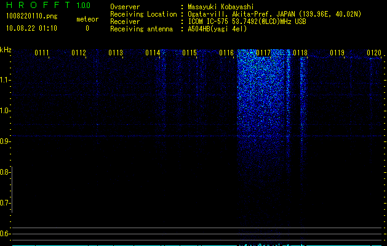Click the meteor label
Viewport: 387px width, 246px height.
point(87,19)
